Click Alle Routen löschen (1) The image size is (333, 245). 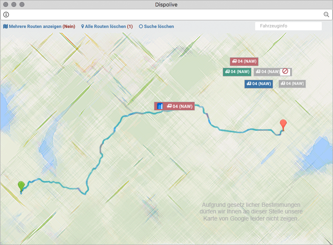coord(107,27)
